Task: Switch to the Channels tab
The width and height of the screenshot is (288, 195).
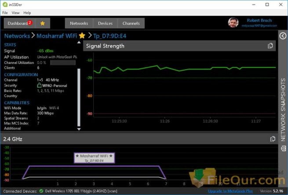Action: (x=131, y=23)
